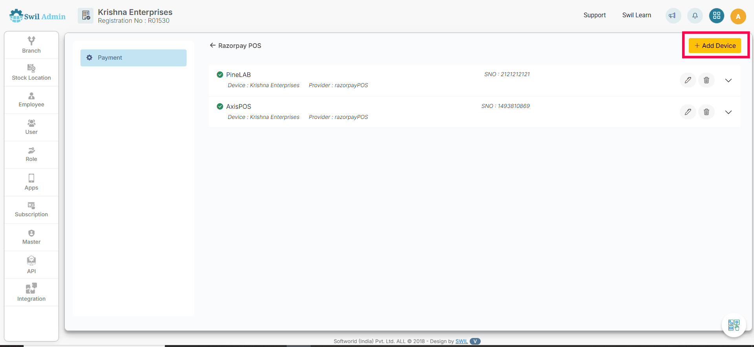This screenshot has height=347, width=754.
Task: Open the Support link
Action: coord(595,15)
